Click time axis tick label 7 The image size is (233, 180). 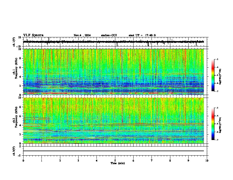tap(152, 161)
